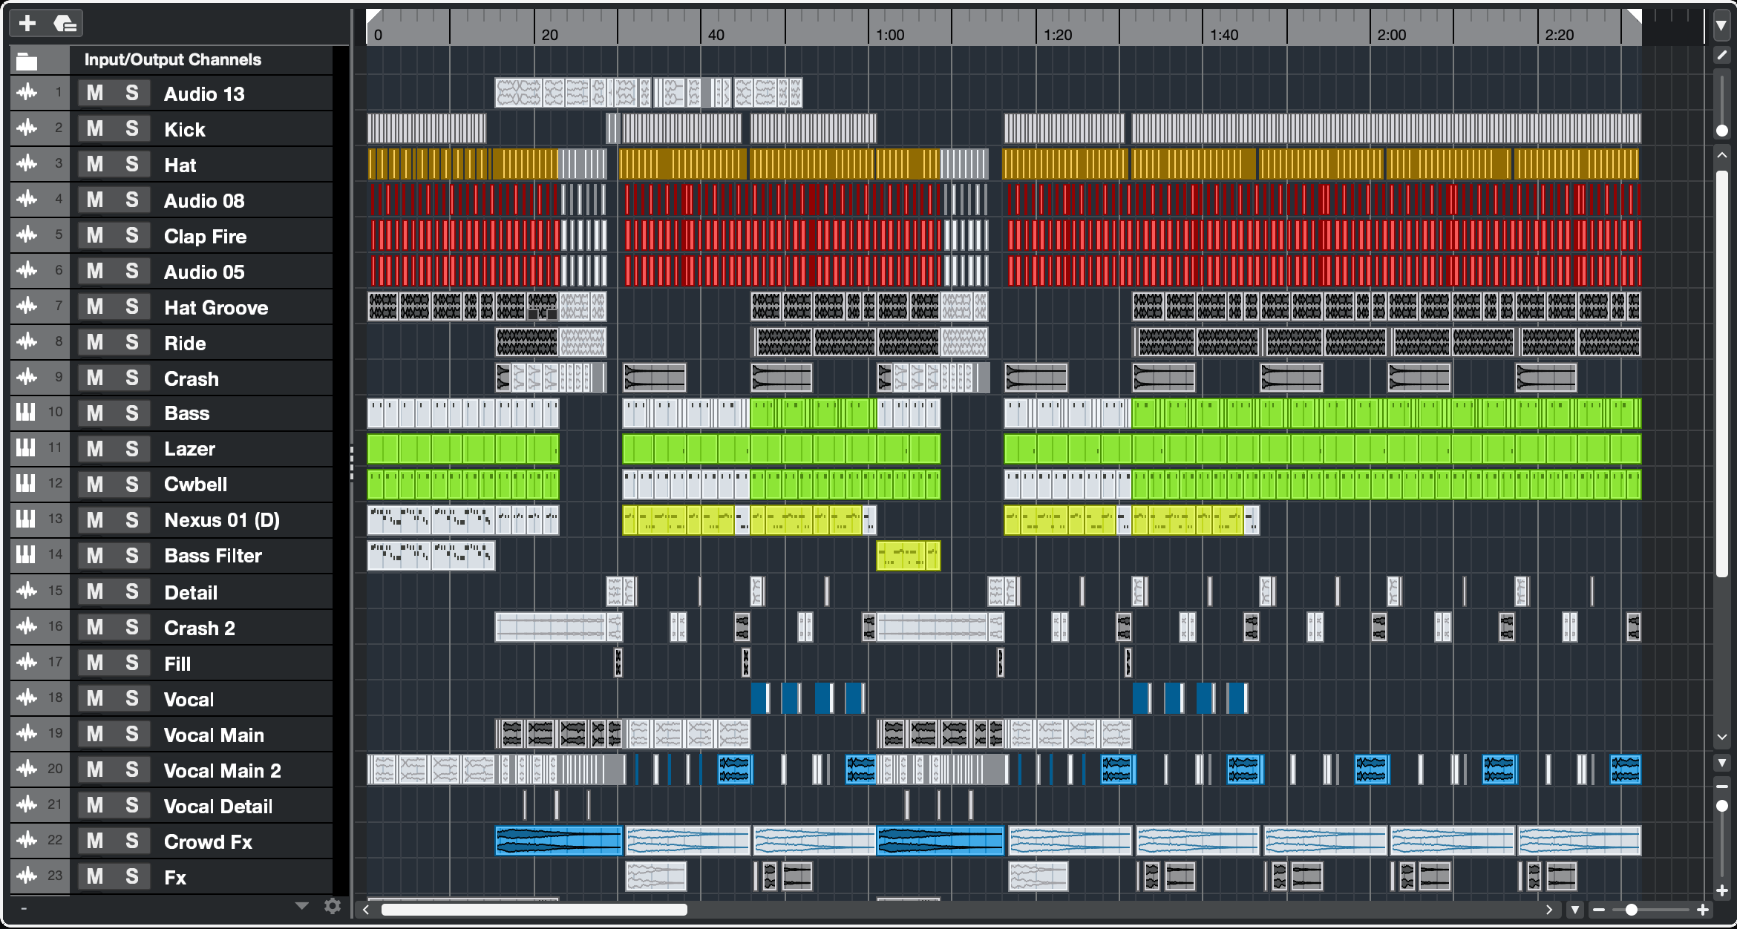Viewport: 1737px width, 929px height.
Task: Solo the Kick track
Action: coord(131,129)
